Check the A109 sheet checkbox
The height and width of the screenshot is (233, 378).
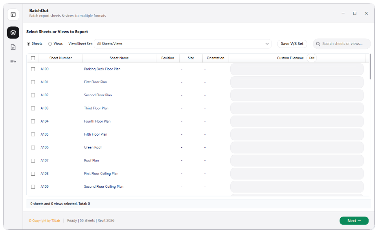pyautogui.click(x=33, y=187)
